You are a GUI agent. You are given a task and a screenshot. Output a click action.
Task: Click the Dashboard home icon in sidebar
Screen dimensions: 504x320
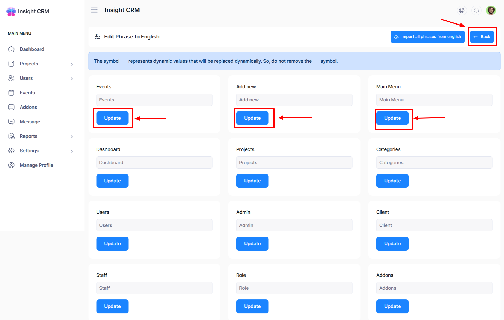click(11, 49)
